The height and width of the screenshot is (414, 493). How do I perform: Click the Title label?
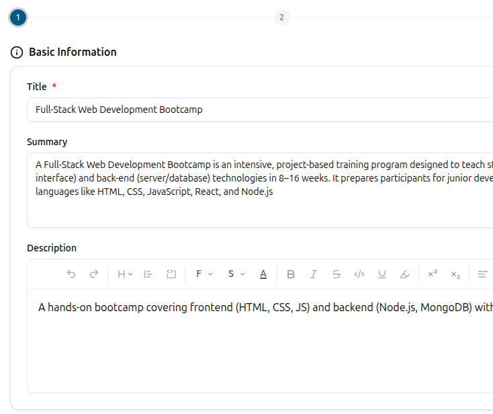(37, 87)
